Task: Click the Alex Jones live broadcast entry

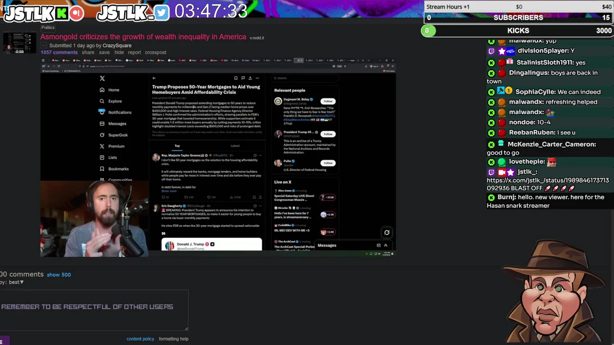Action: click(305, 195)
